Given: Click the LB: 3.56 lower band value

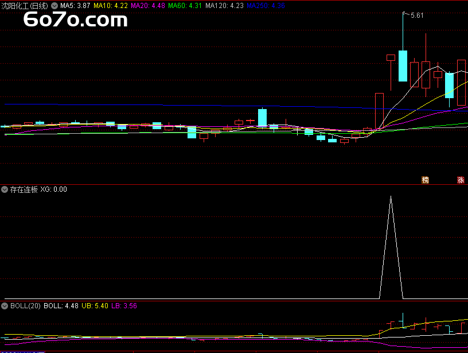Looking at the screenshot, I should [124, 306].
